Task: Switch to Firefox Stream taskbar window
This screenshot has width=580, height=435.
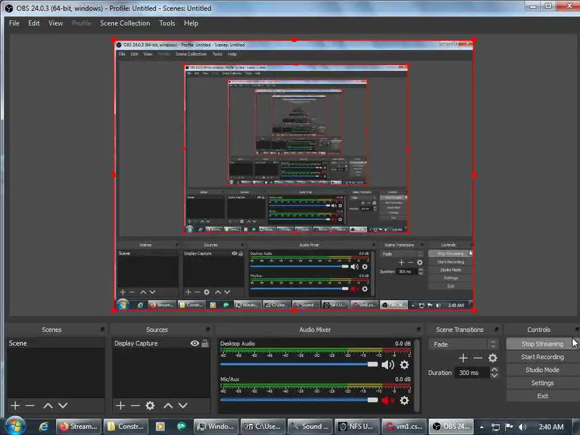Action: tap(79, 427)
